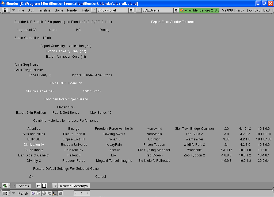Delete SCE:Scene using its X icon
Image resolution: width=274 pixels, height=197 pixels.
tap(176, 10)
